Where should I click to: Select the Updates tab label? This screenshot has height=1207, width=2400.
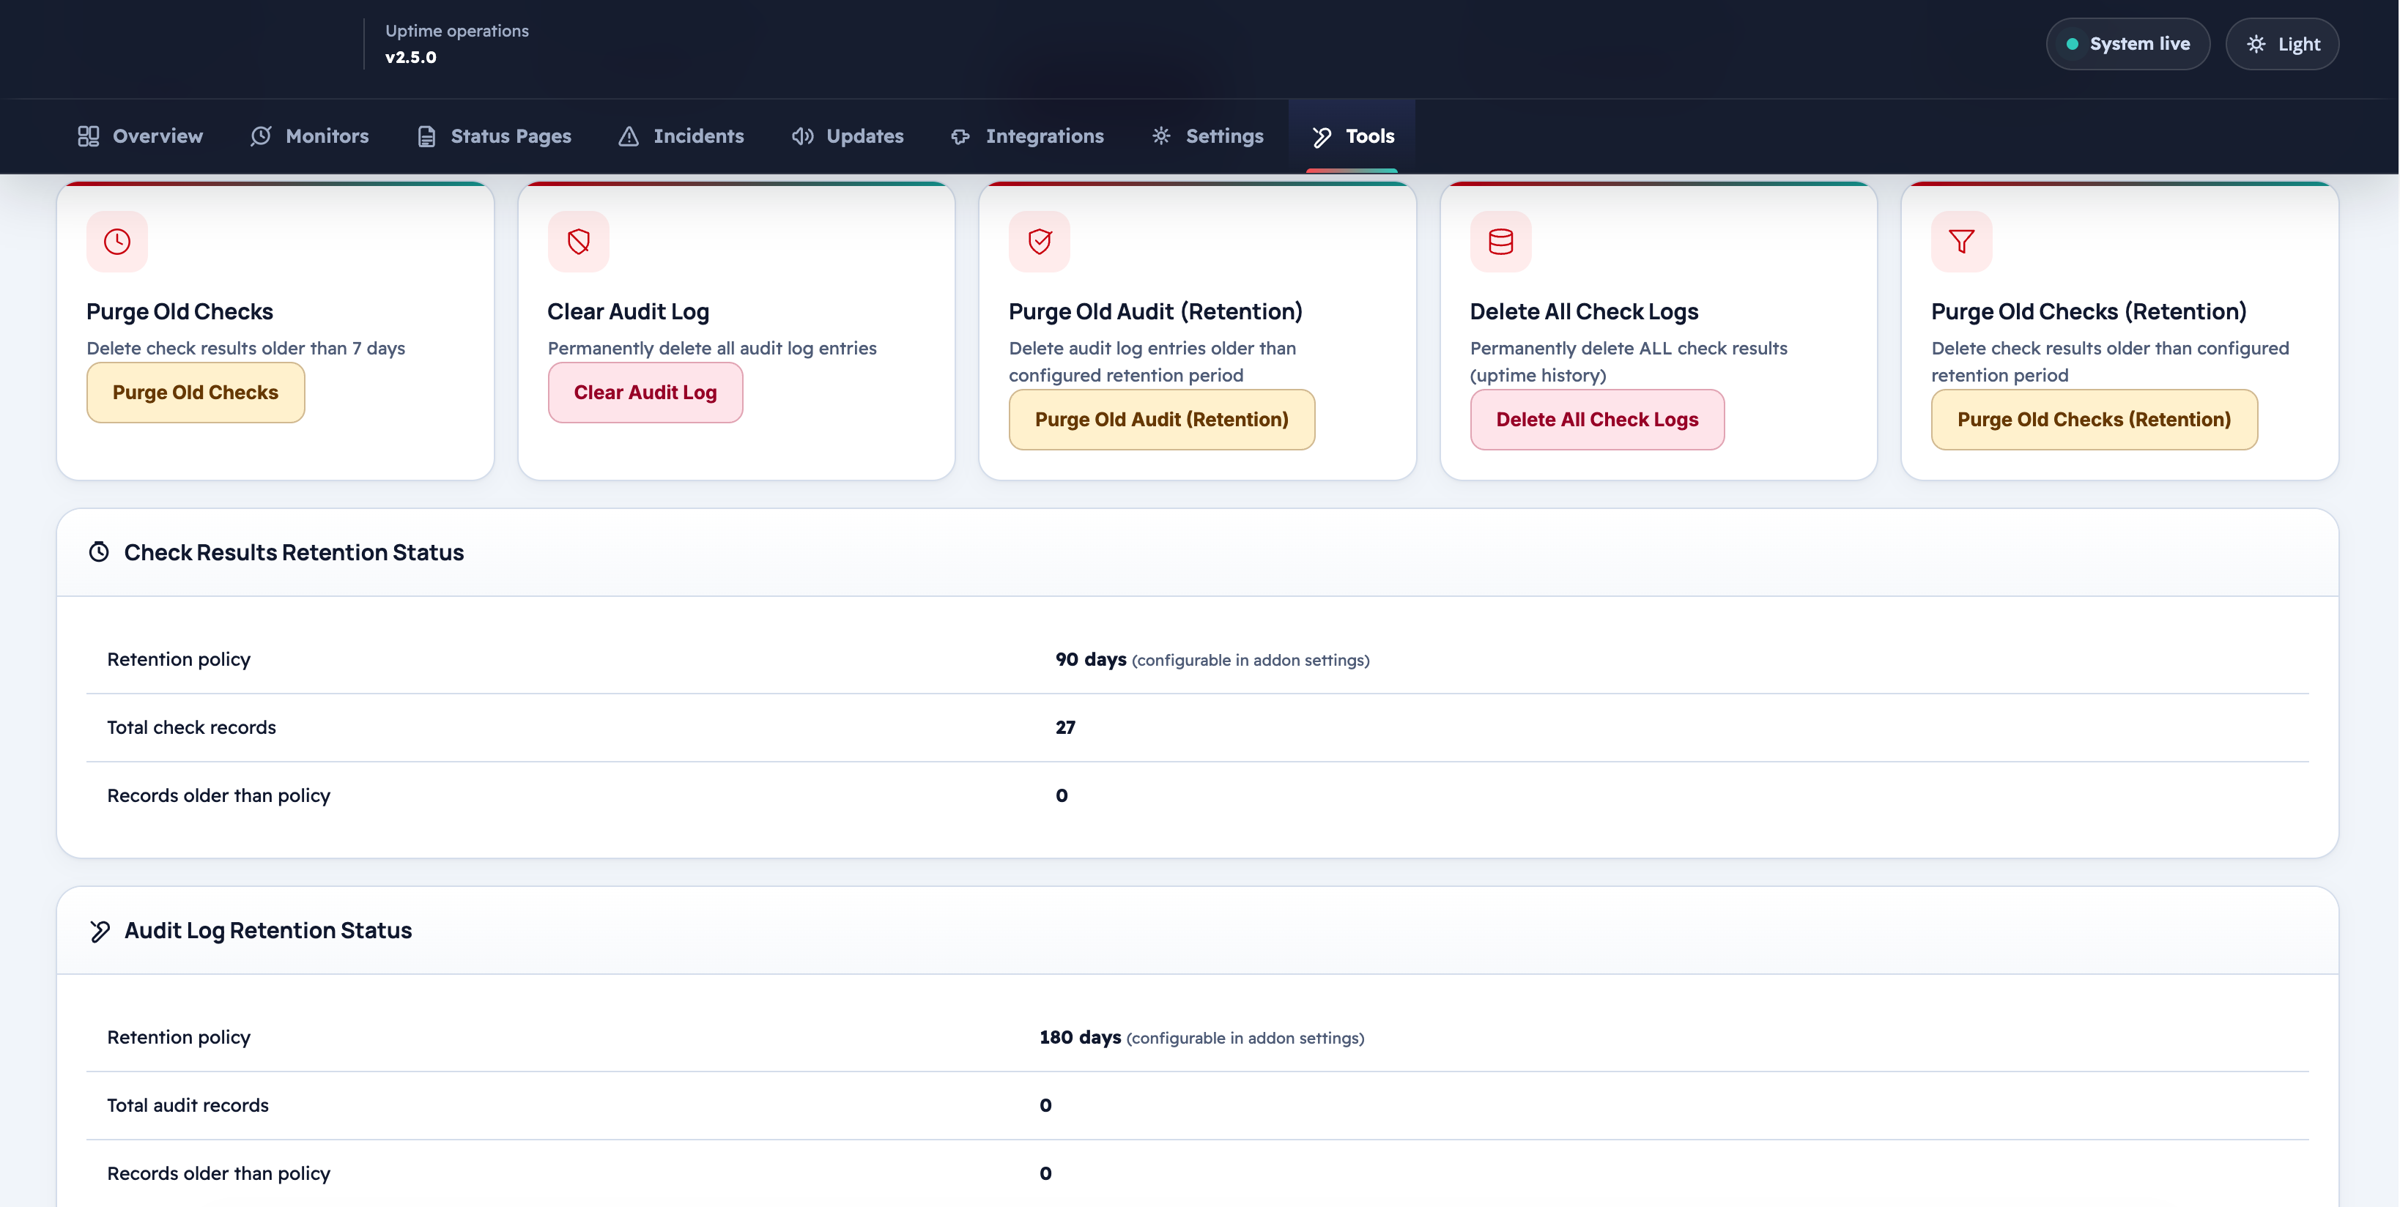864,136
